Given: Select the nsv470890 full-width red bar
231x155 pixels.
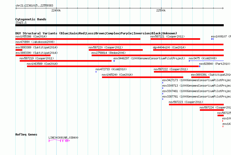Looking at the screenshot, I should (x=119, y=44).
